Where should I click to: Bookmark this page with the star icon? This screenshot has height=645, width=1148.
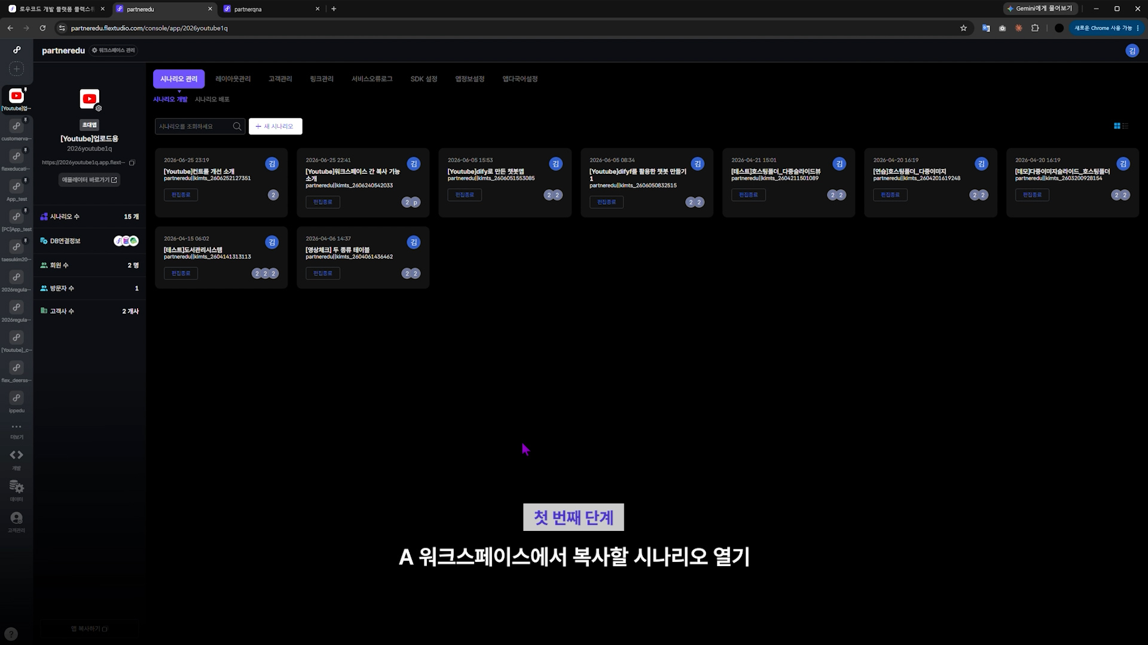(963, 28)
